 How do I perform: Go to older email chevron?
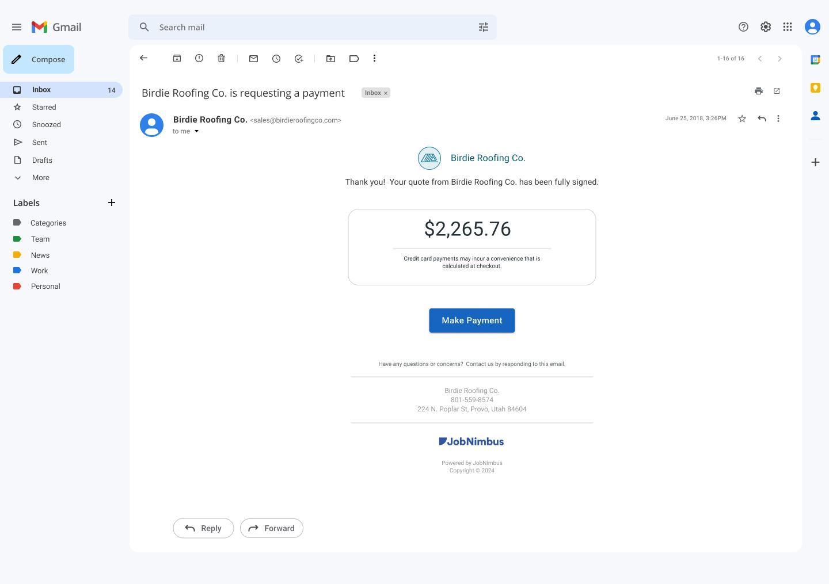tap(779, 59)
